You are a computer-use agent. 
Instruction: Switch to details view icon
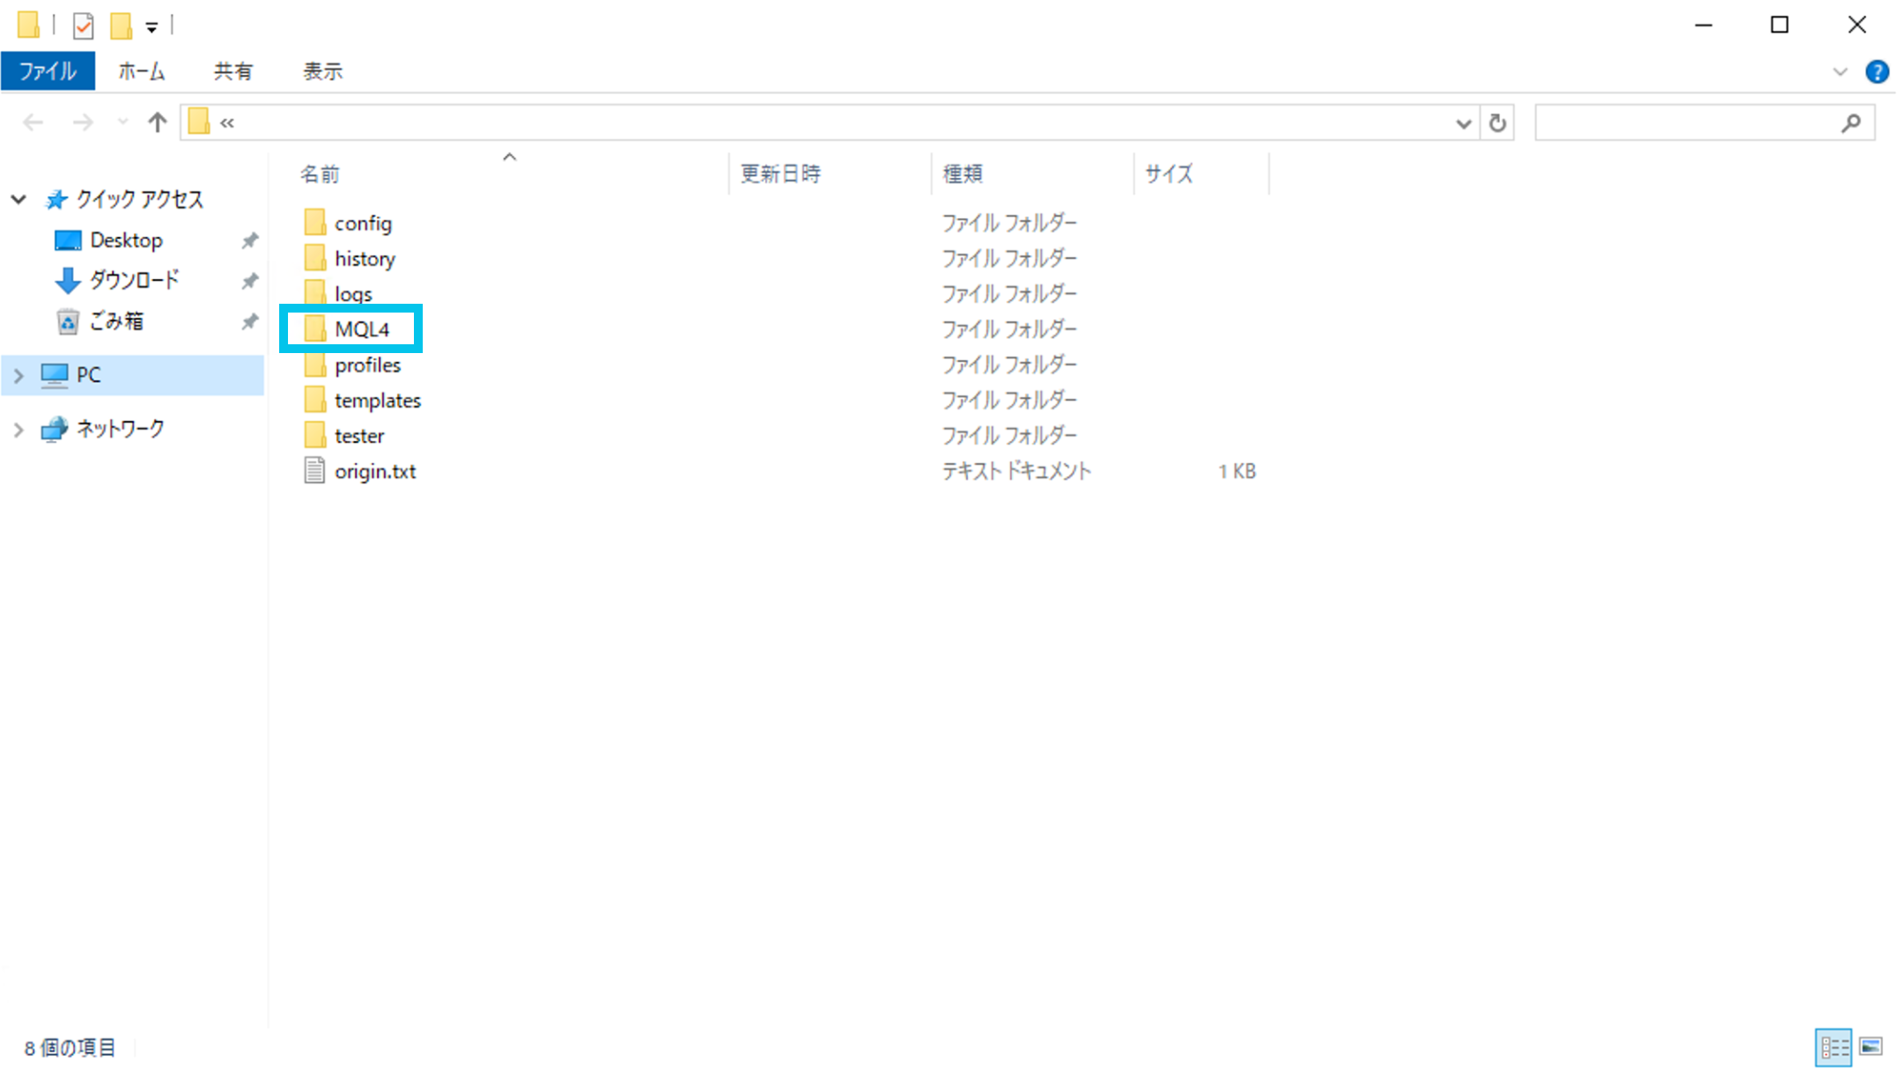click(1834, 1047)
